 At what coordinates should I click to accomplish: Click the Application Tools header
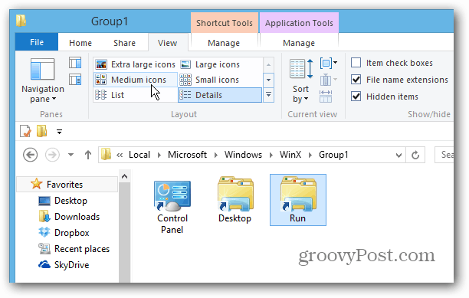tap(299, 23)
